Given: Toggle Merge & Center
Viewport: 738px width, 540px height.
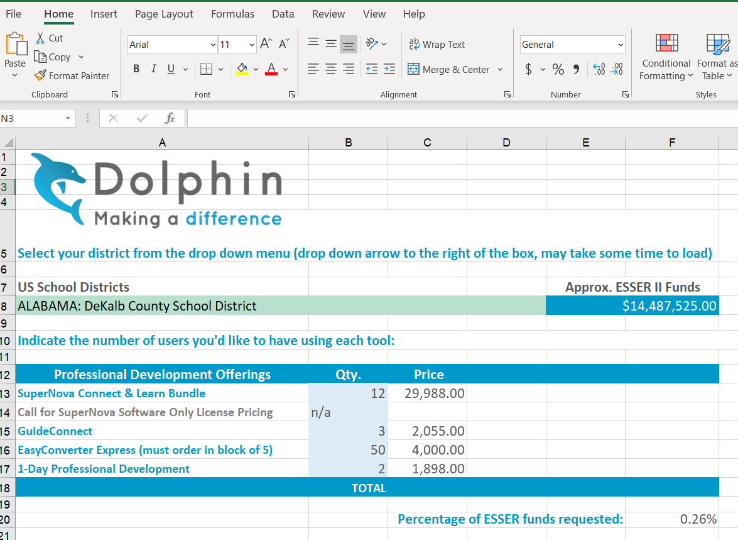Looking at the screenshot, I should (448, 69).
